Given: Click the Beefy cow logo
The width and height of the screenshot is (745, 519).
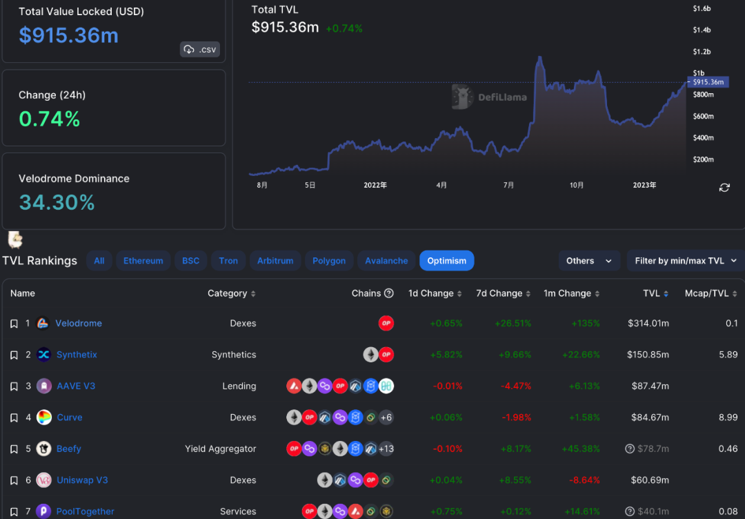Looking at the screenshot, I should (43, 449).
